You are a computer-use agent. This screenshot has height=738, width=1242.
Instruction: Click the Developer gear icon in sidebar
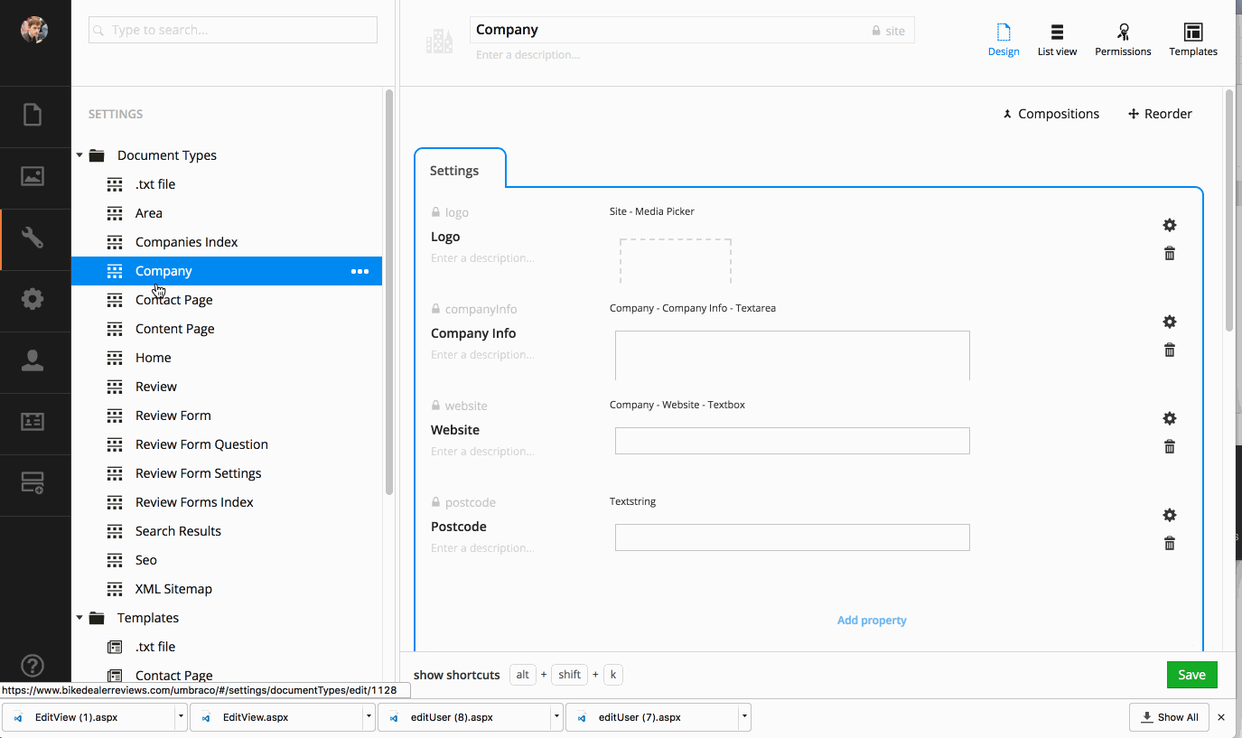[33, 299]
